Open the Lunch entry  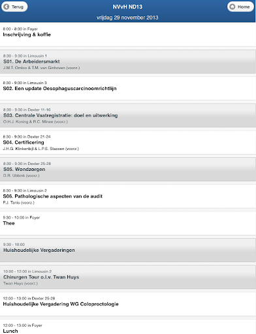click(x=128, y=327)
